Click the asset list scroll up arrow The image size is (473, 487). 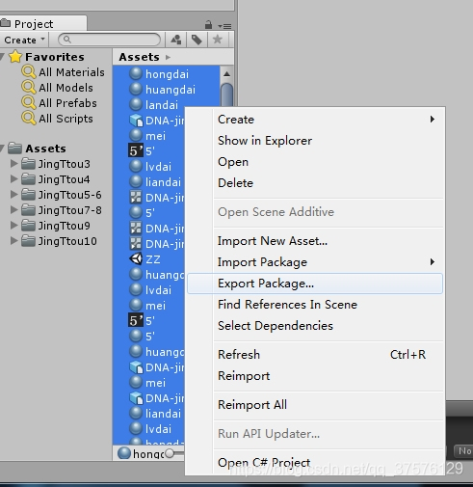point(226,74)
